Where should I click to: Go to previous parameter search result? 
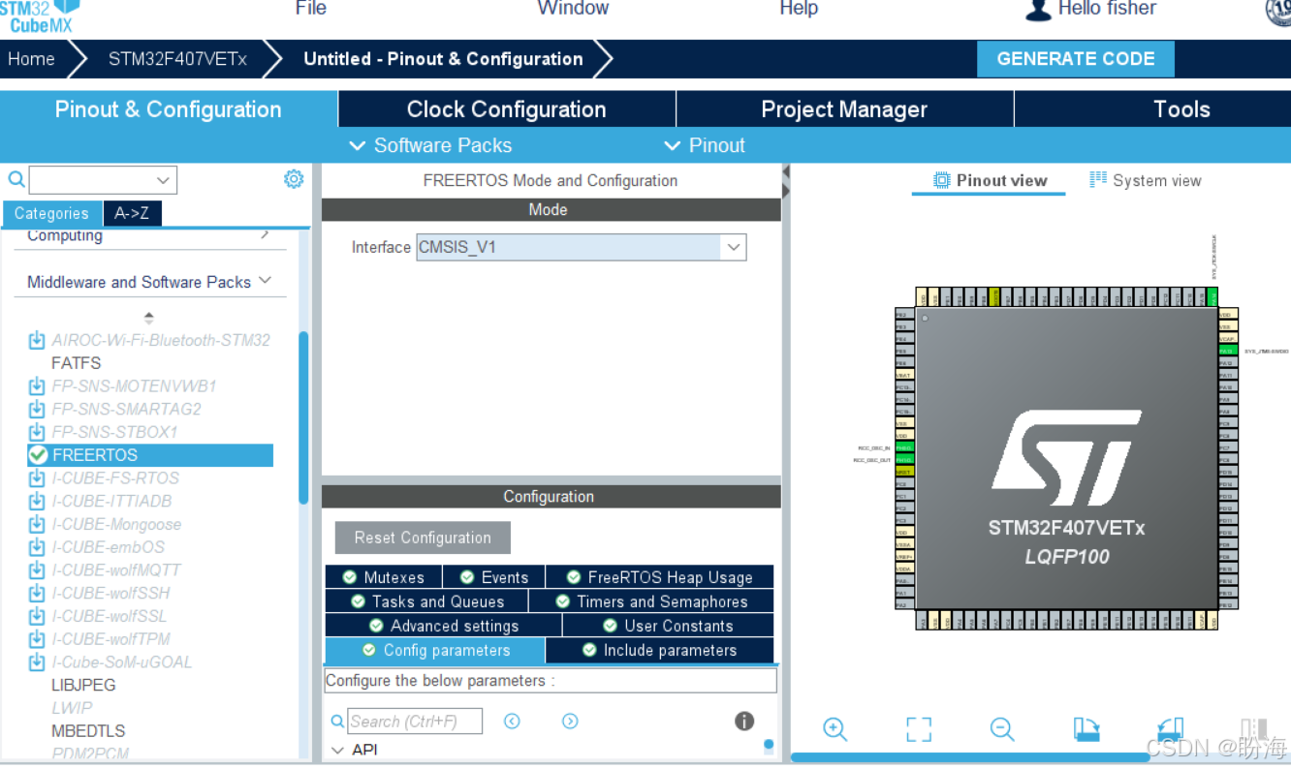coord(512,721)
